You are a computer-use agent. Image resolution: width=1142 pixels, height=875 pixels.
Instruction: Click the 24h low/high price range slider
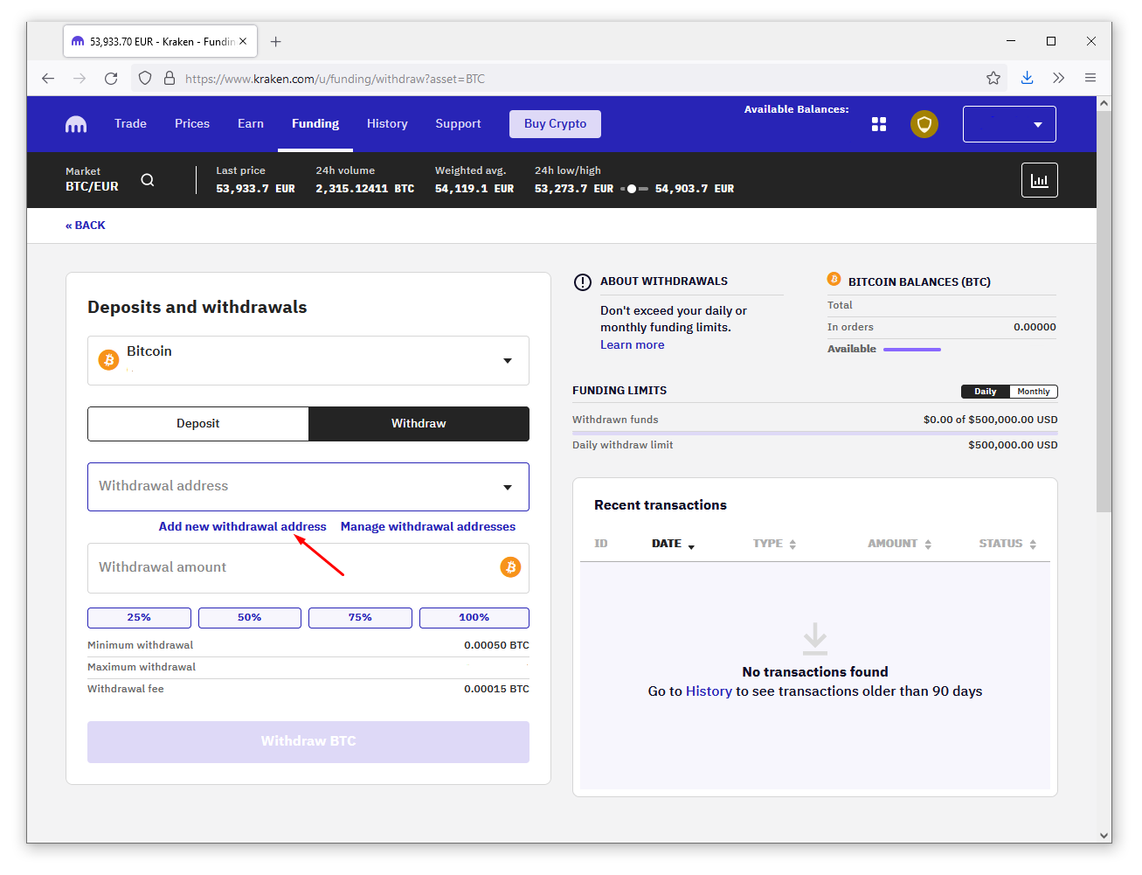click(x=634, y=189)
